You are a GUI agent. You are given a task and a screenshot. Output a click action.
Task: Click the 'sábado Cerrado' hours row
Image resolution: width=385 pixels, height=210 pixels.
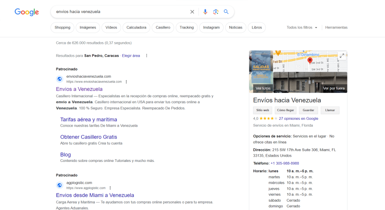[284, 201]
